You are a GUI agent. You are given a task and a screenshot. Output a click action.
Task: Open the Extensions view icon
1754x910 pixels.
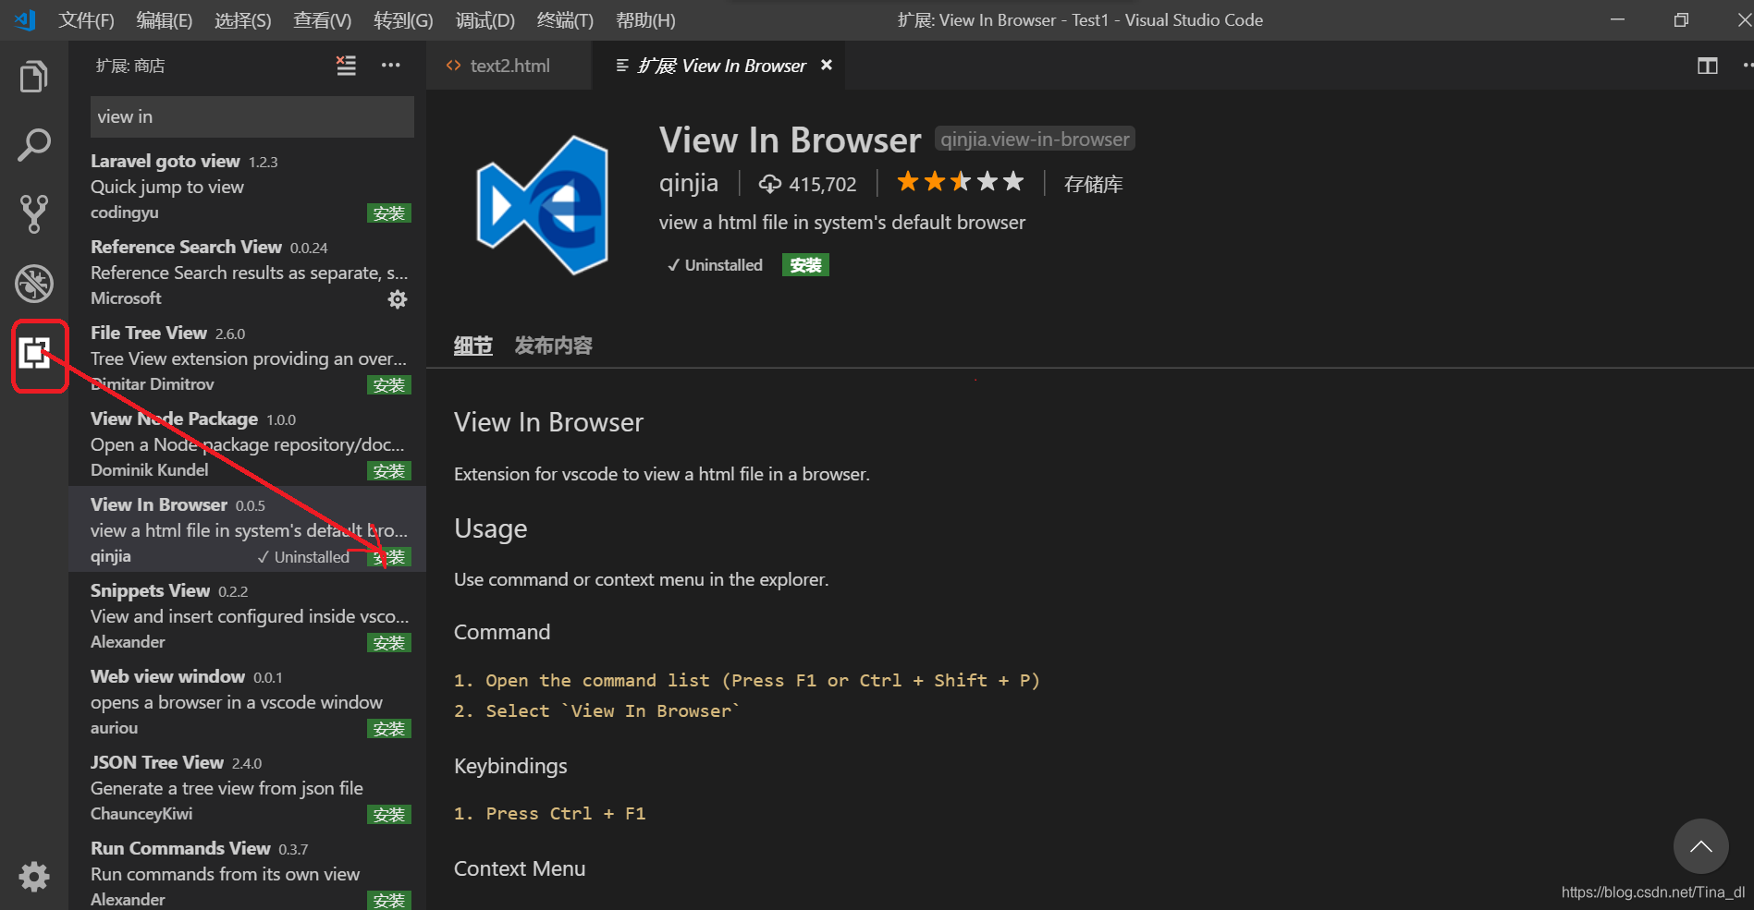tap(36, 354)
